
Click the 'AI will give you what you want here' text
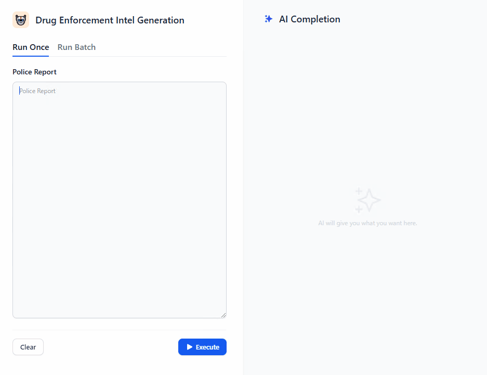tap(367, 223)
